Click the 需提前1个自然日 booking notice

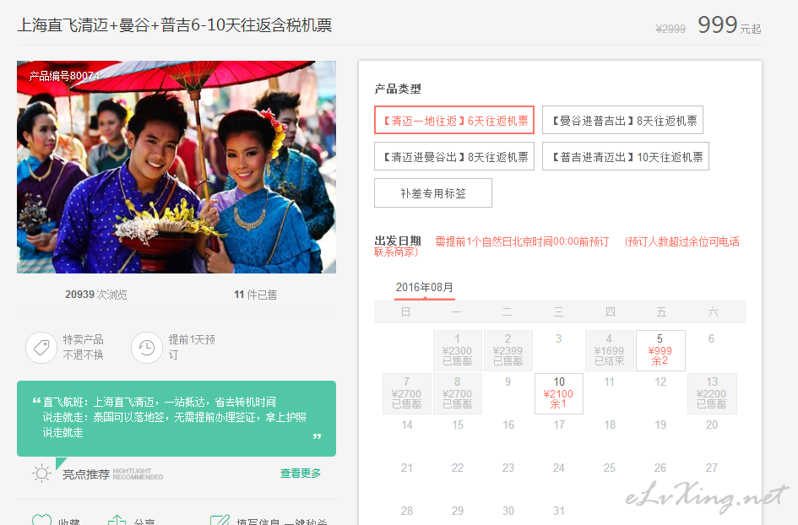point(522,241)
